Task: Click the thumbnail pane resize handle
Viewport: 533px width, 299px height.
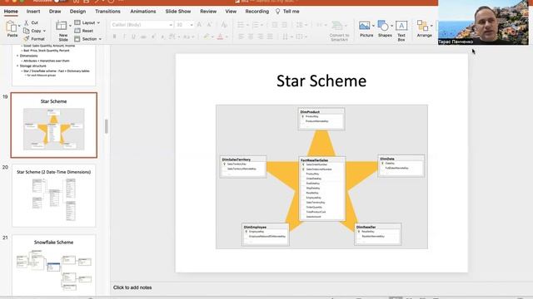Action: (107, 126)
